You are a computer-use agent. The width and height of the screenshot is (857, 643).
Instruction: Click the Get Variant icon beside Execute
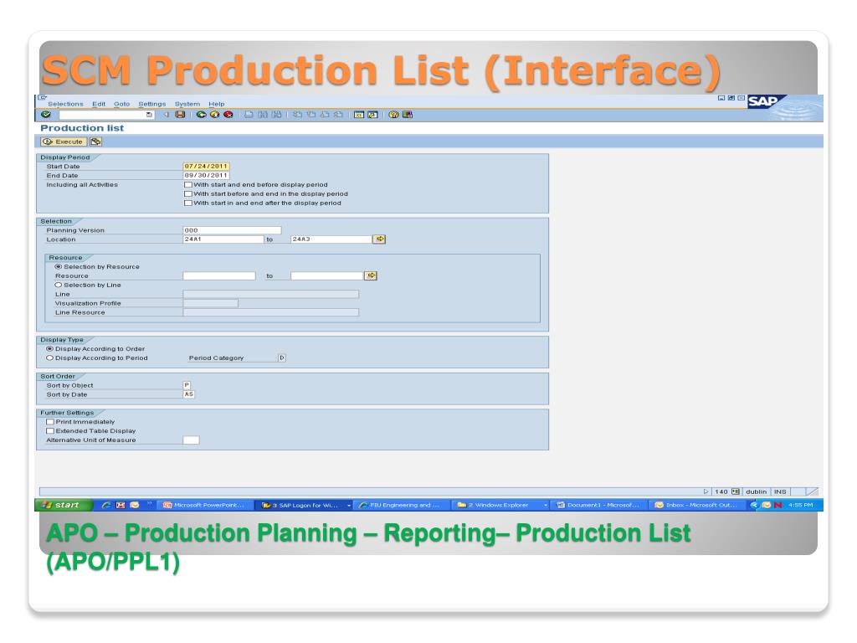(x=95, y=141)
